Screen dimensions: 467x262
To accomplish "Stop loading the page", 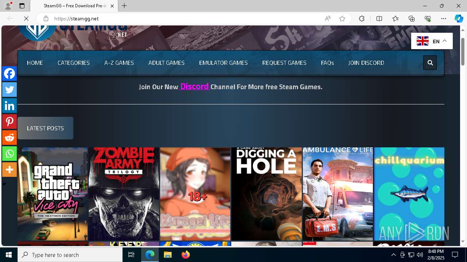I will (26, 19).
